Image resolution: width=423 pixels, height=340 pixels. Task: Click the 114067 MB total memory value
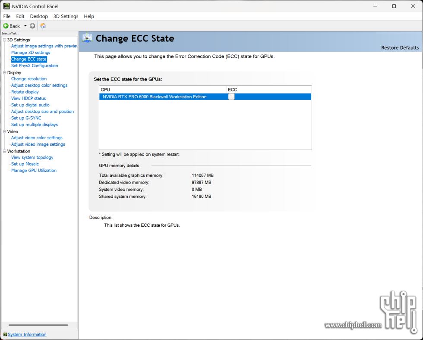pos(202,175)
